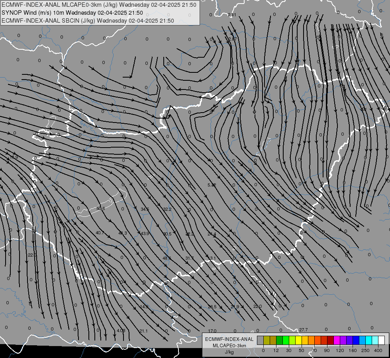
Task: Select the red-orange legend swatch
Action: (x=318, y=340)
